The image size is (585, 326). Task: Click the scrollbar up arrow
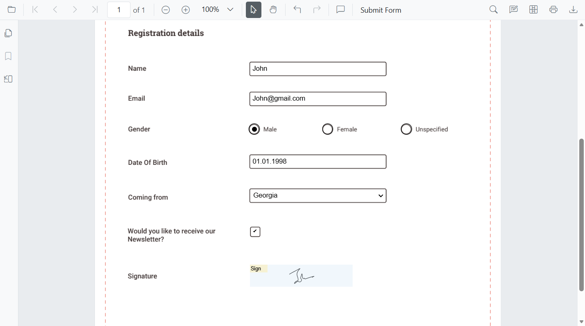[x=581, y=25]
